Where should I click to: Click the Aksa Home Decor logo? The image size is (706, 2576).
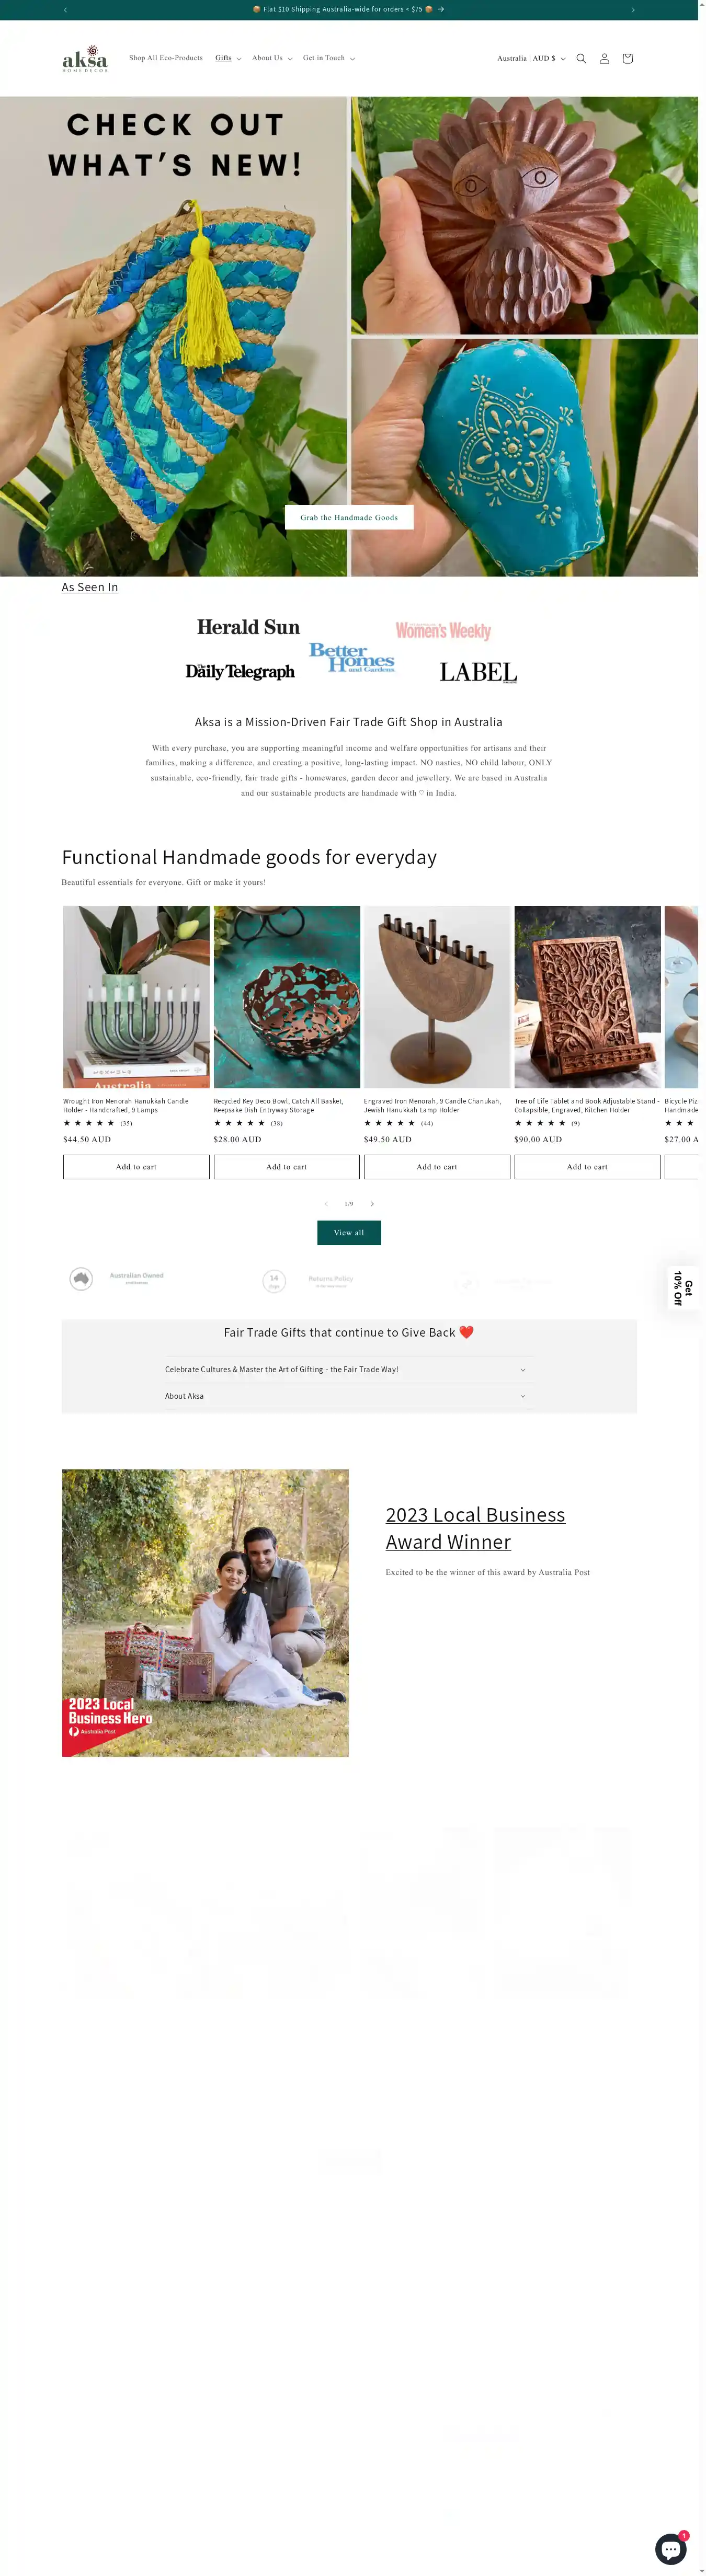(x=85, y=58)
